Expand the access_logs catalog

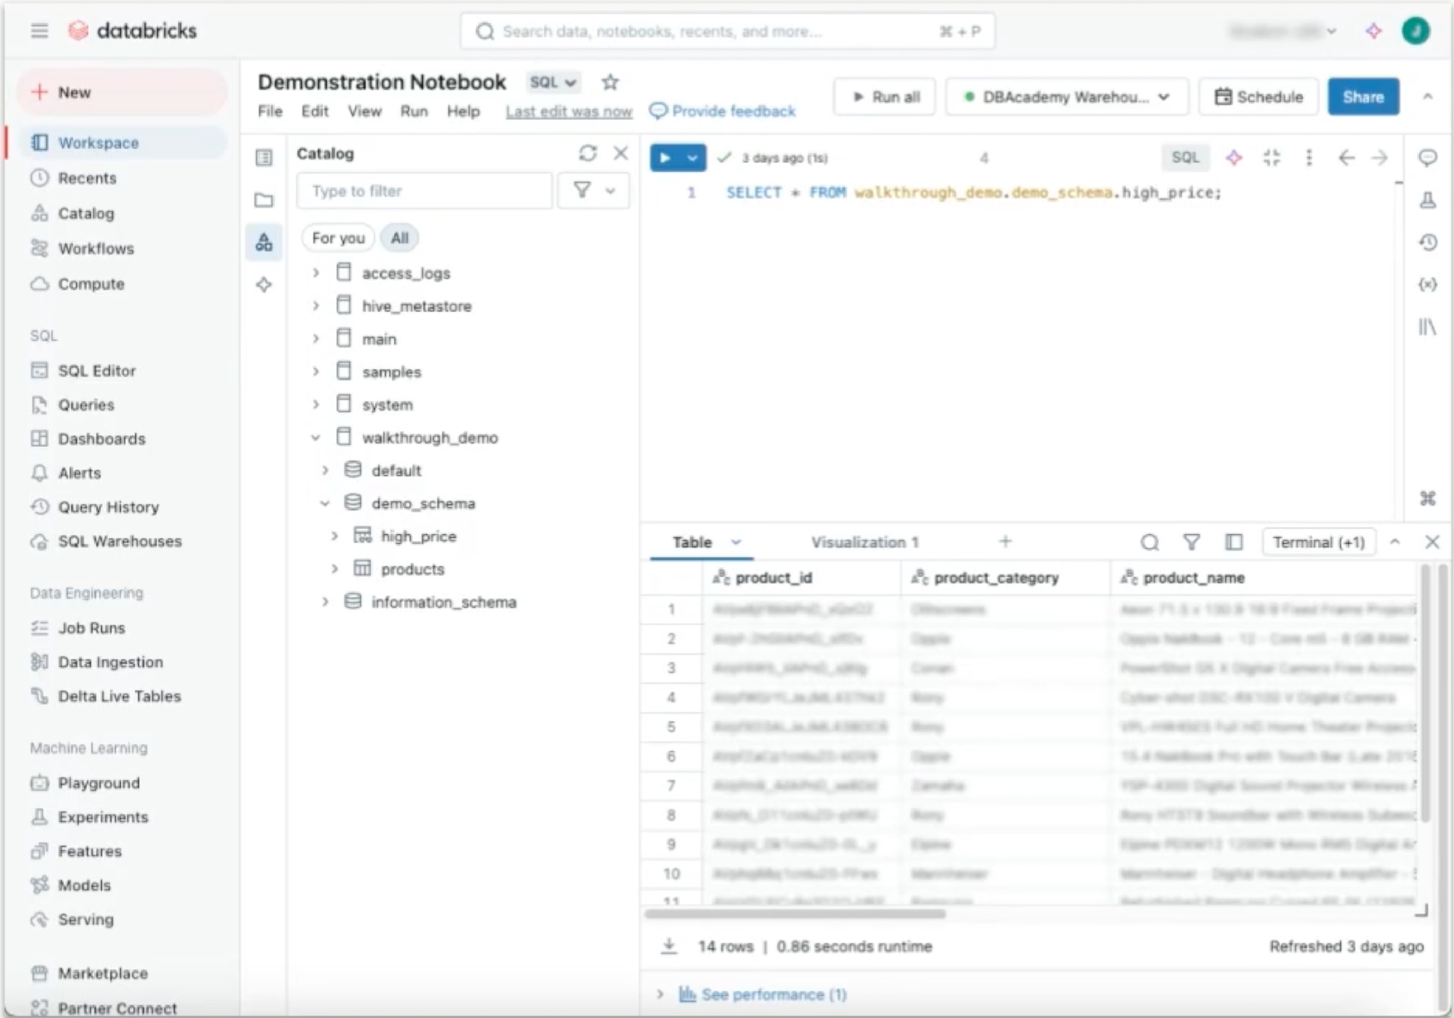point(315,273)
